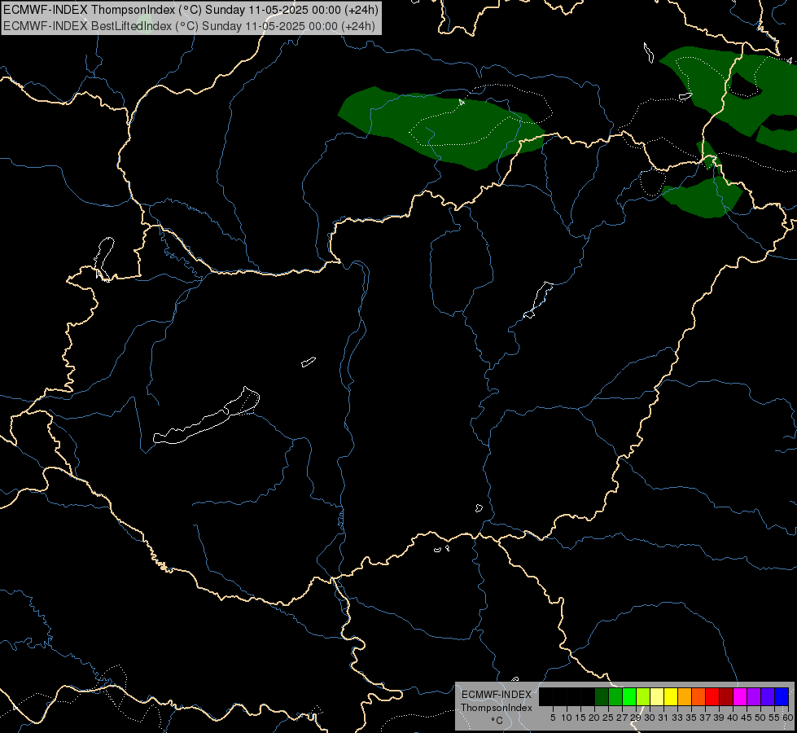This screenshot has width=797, height=733.
Task: Click the legend tick label 30
Action: coord(650,718)
